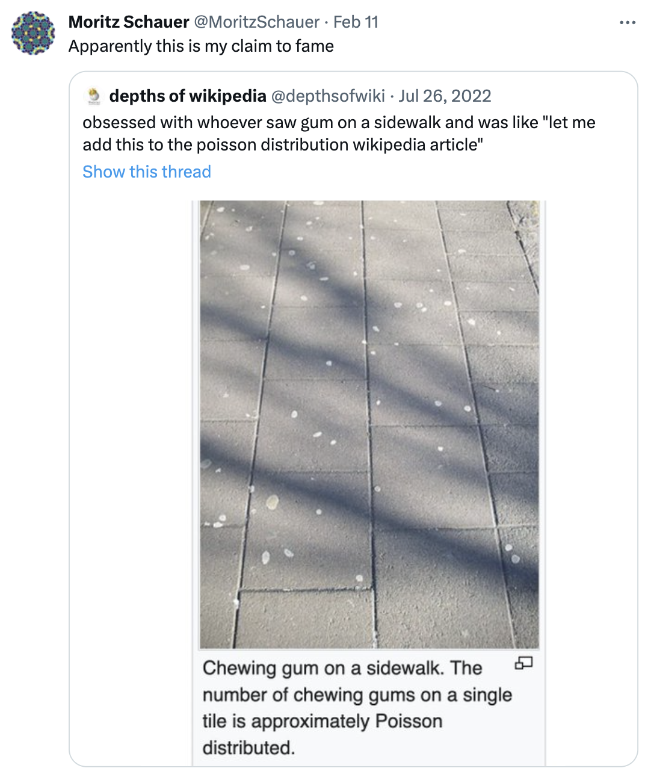Click the word "Poisson" in the image caption
Image resolution: width=645 pixels, height=774 pixels.
point(409,721)
